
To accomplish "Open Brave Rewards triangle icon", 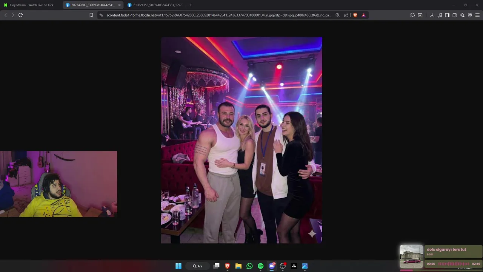I will coord(363,15).
